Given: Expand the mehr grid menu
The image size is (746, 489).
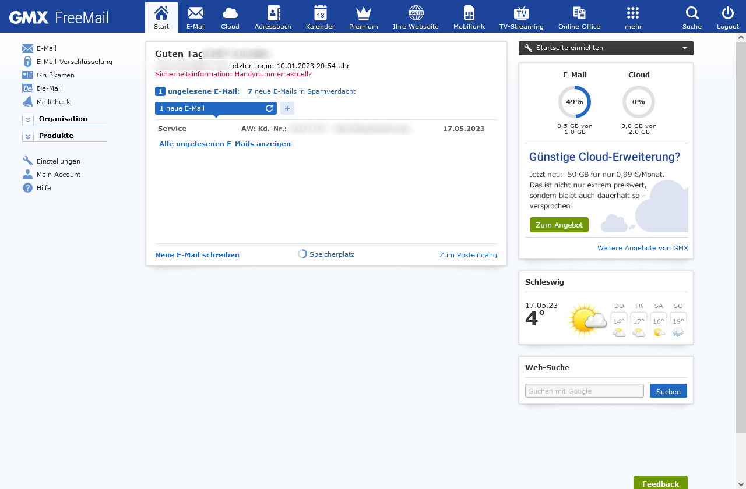Looking at the screenshot, I should pyautogui.click(x=633, y=17).
